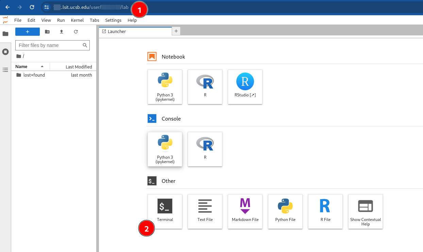This screenshot has height=252, width=423.
Task: Start a Python 3 (ipykernel) console
Action: click(x=165, y=149)
